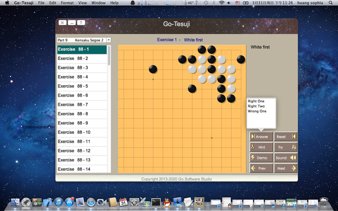This screenshot has width=338, height=211.
Task: Click the Go board app icon in dock
Action: [199, 203]
